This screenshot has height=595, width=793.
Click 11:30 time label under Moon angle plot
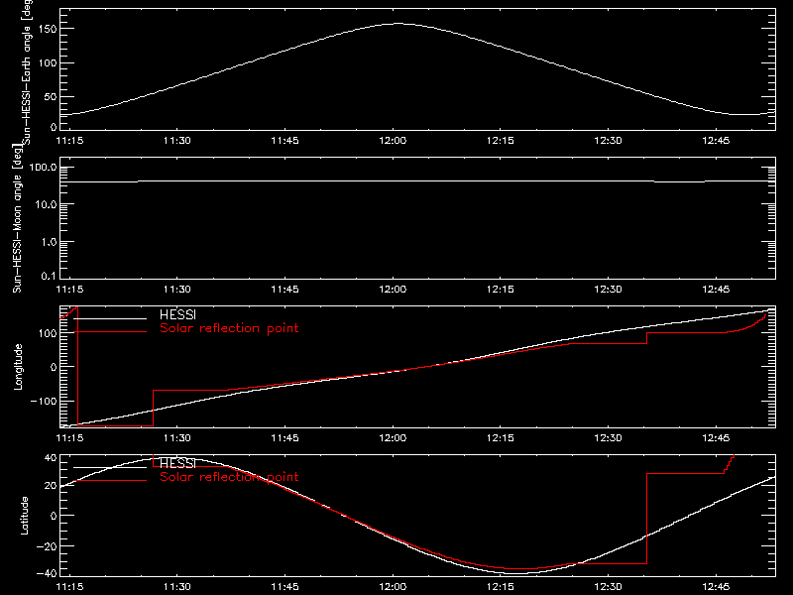[177, 290]
